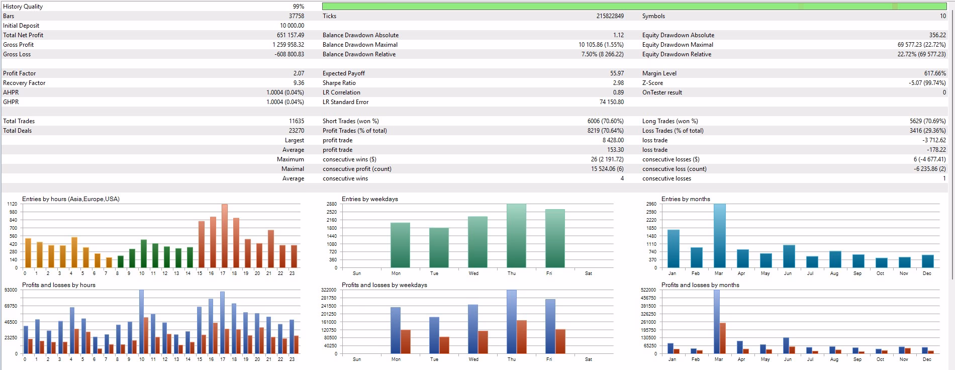Click the Initial Deposit value 10 000.00
Viewport: 955px width, 370px height.
coord(292,26)
